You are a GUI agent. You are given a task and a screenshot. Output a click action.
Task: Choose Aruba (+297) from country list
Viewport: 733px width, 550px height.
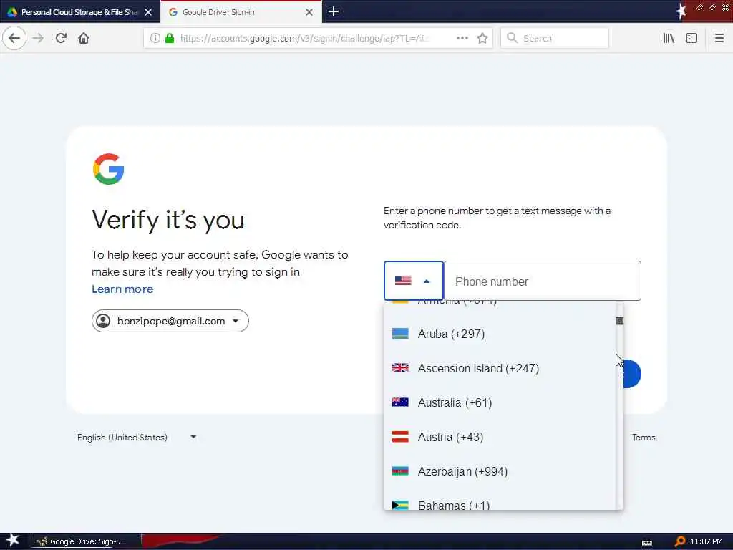pyautogui.click(x=500, y=334)
